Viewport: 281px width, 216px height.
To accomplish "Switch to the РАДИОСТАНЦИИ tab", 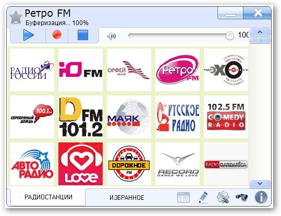I will click(48, 197).
